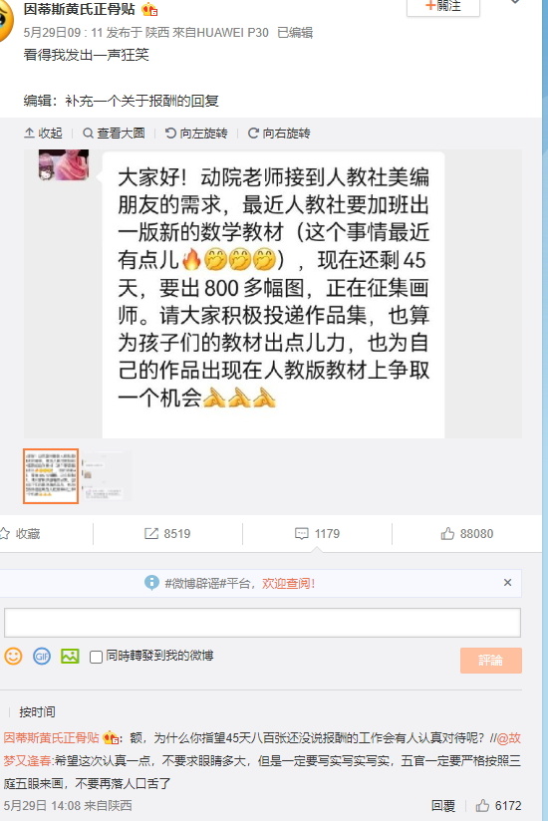Image resolution: width=548 pixels, height=821 pixels.
Task: Click the +關注 follow button
Action: coord(443,7)
